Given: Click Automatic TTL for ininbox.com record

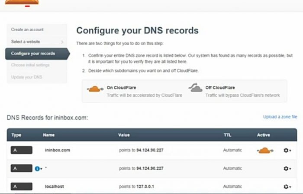Looking at the screenshot, I should (232, 150).
